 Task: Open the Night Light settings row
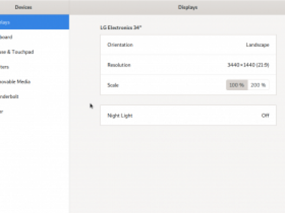click(x=188, y=115)
